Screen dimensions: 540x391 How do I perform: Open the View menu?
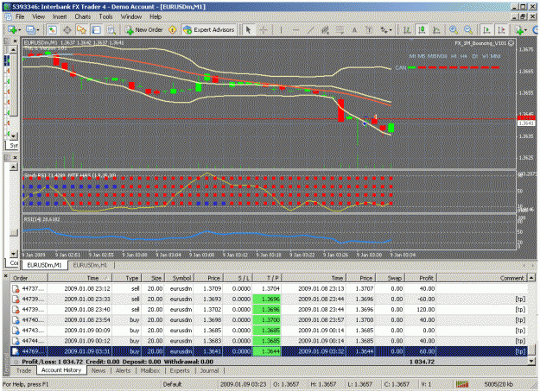coord(39,16)
